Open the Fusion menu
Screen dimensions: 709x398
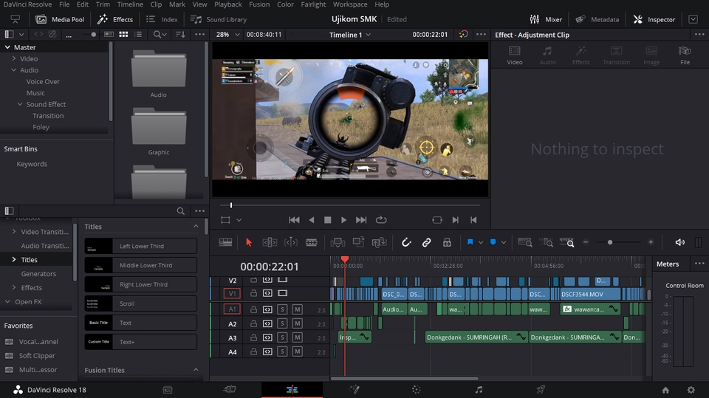tap(259, 4)
